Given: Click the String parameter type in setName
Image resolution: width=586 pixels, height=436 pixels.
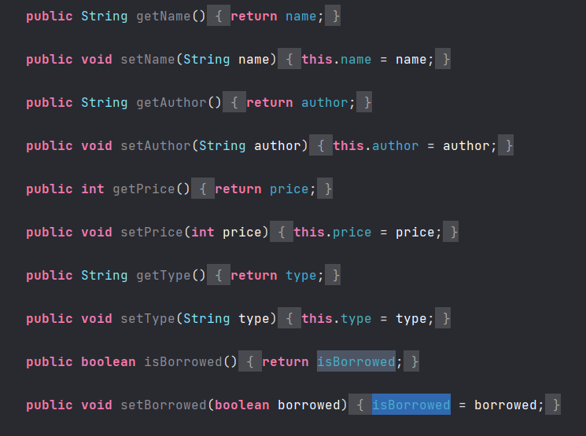Looking at the screenshot, I should 207,60.
